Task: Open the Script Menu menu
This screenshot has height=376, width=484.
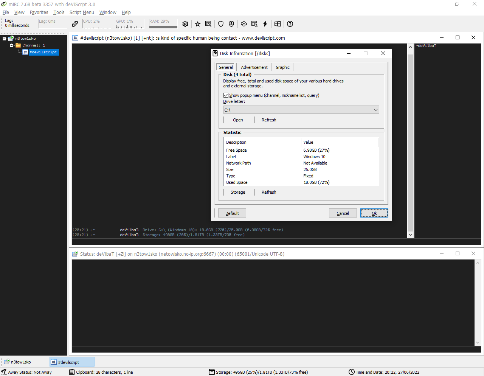Action: 82,12
